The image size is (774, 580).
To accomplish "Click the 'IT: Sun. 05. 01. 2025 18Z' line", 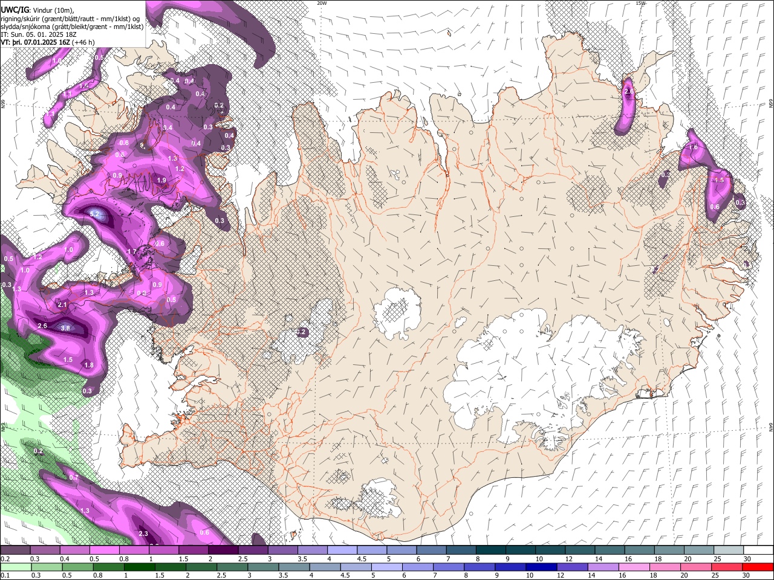I will coord(39,34).
